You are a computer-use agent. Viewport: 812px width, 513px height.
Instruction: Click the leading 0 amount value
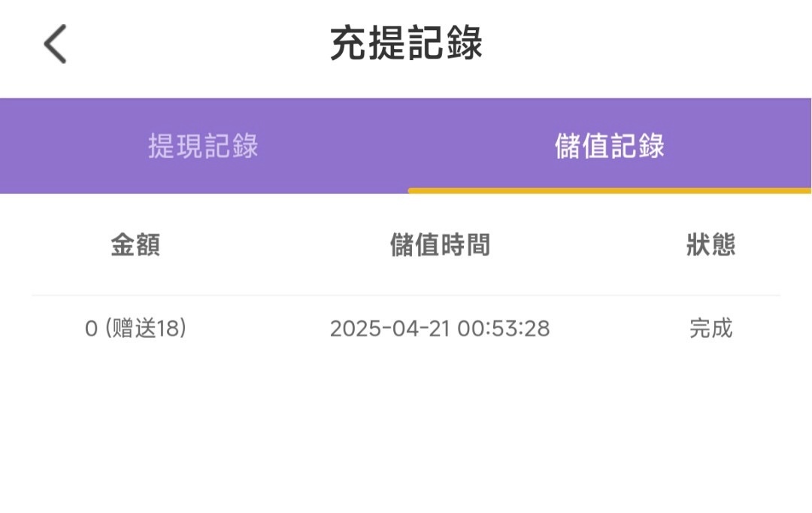click(x=91, y=329)
